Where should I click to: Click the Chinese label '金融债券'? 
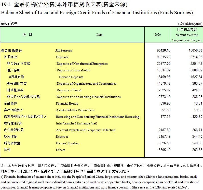10,103
